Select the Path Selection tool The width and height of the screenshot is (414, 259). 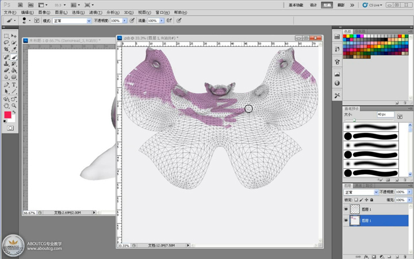pyautogui.click(x=6, y=92)
